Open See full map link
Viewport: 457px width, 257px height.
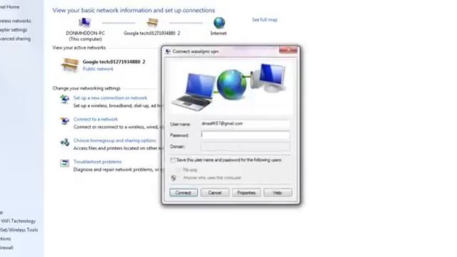click(265, 20)
